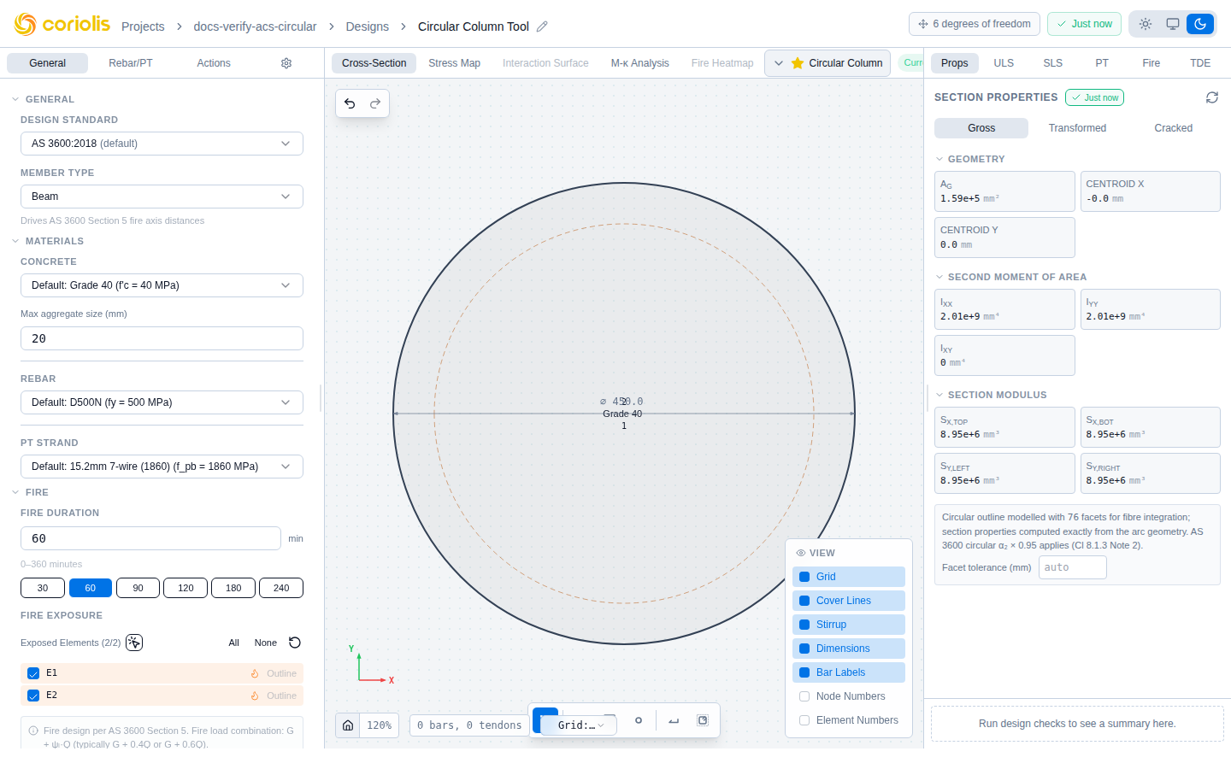The height and width of the screenshot is (769, 1231).
Task: Select the system theme monitor icon
Action: click(1173, 24)
